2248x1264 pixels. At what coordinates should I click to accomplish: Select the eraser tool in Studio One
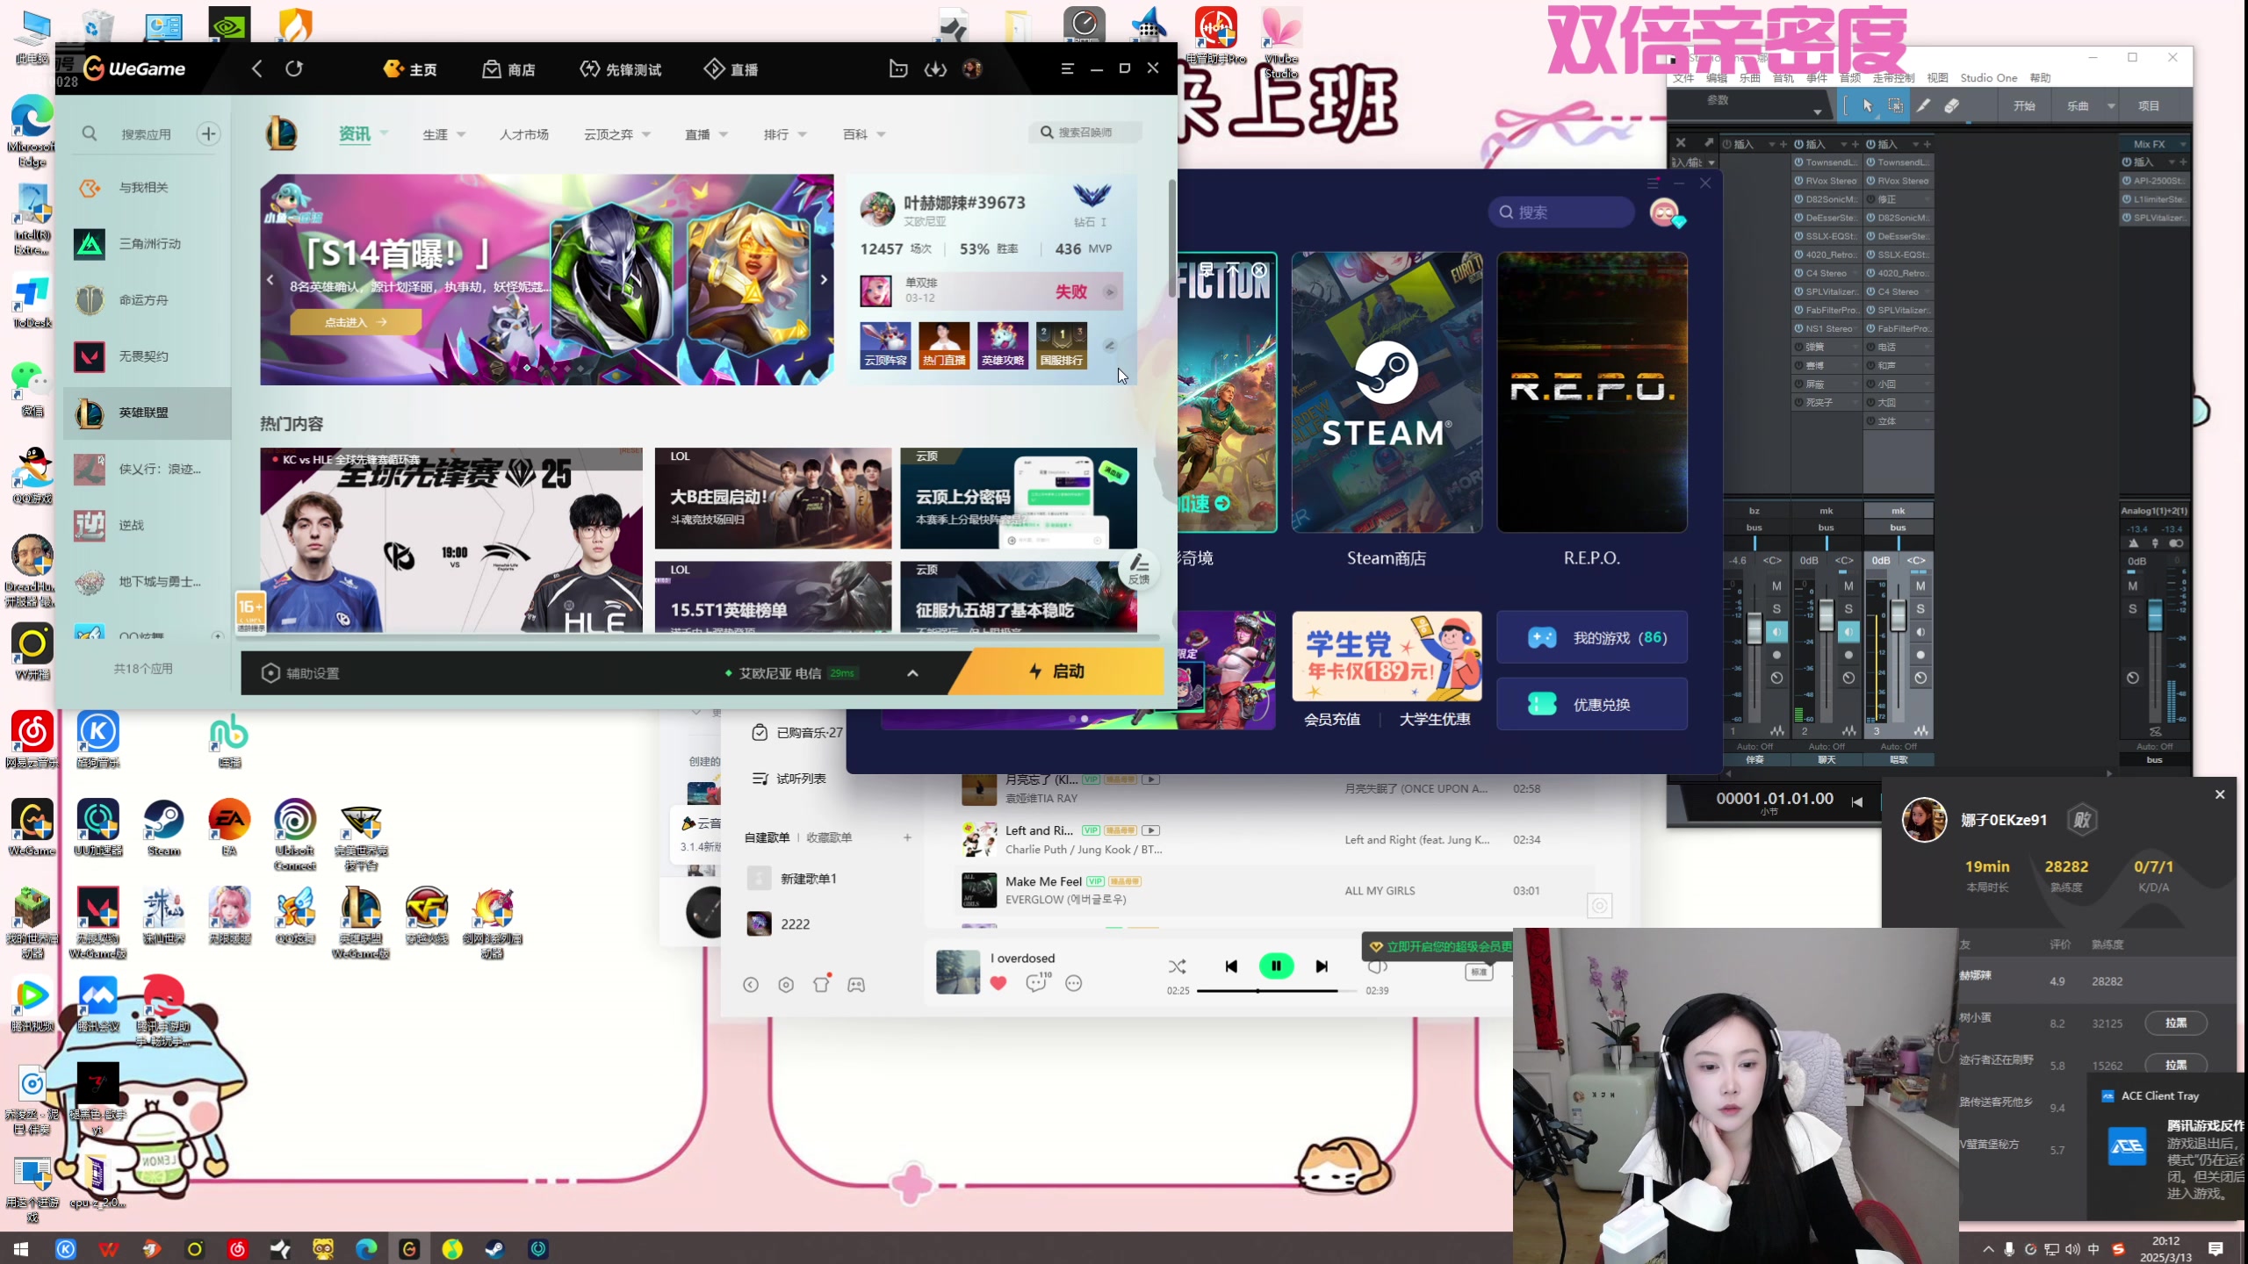[x=1951, y=105]
